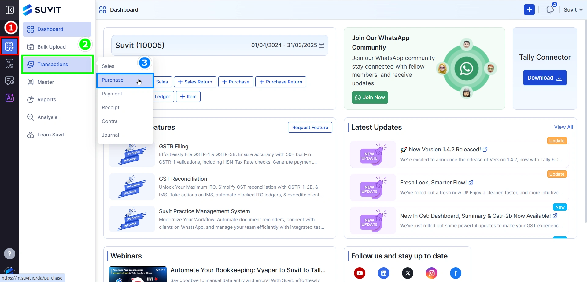
Task: Open the Dashboard sidebar item
Action: coord(57,29)
